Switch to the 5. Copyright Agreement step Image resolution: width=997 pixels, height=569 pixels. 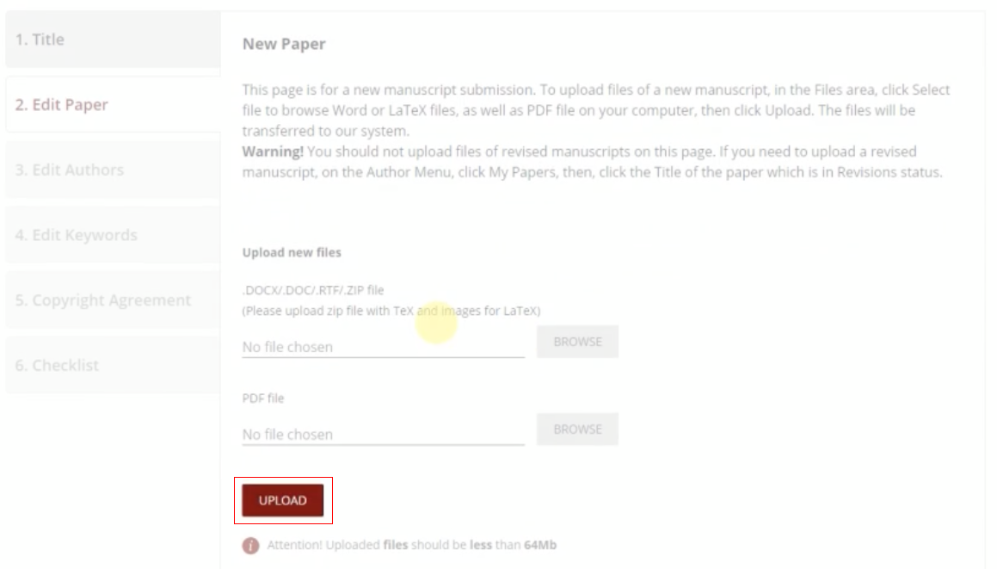pyautogui.click(x=114, y=300)
